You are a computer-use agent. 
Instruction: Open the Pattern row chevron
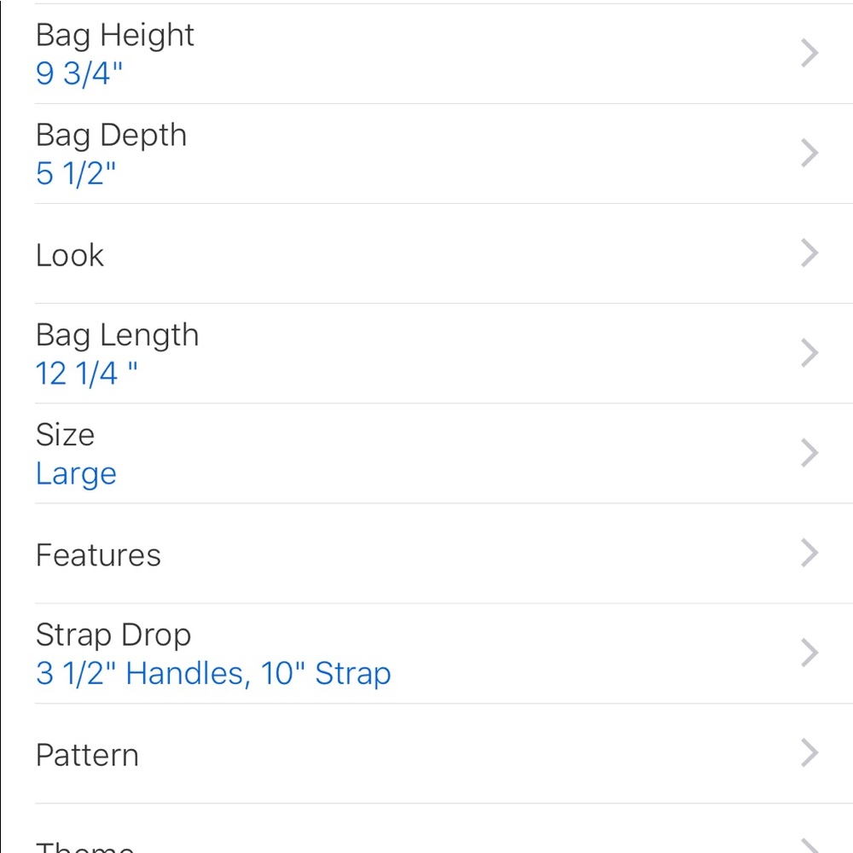point(809,753)
